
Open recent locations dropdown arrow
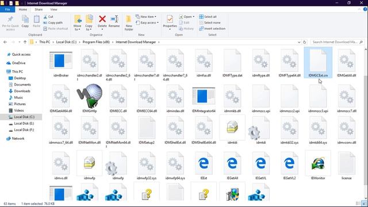[x=20, y=42]
